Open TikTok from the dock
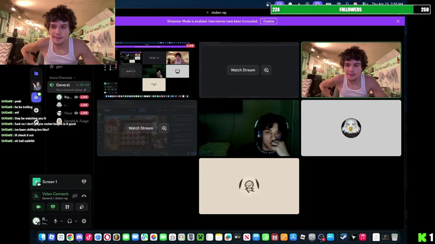435x244 pixels. pos(89,237)
